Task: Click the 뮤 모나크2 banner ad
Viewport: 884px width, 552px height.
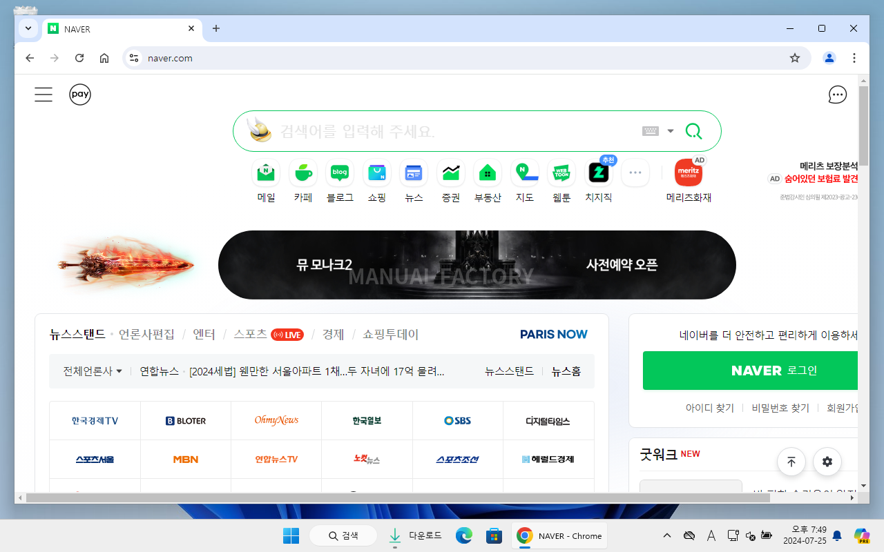Action: (477, 265)
